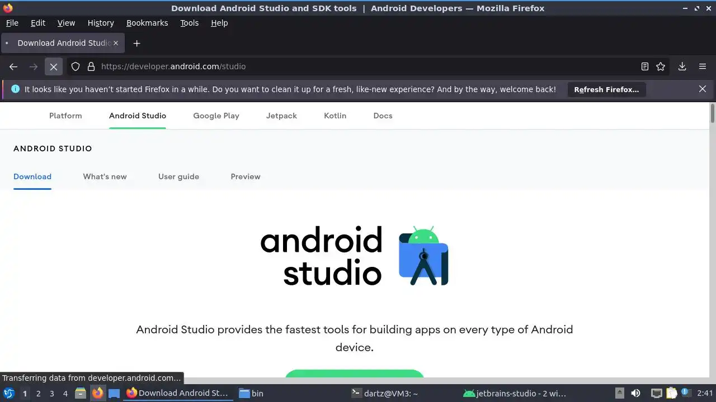Open tracking protection shield icon
The width and height of the screenshot is (716, 402).
pyautogui.click(x=76, y=66)
